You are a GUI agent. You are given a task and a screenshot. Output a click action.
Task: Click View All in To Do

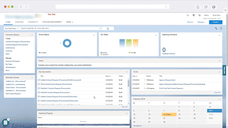[x=217, y=93]
